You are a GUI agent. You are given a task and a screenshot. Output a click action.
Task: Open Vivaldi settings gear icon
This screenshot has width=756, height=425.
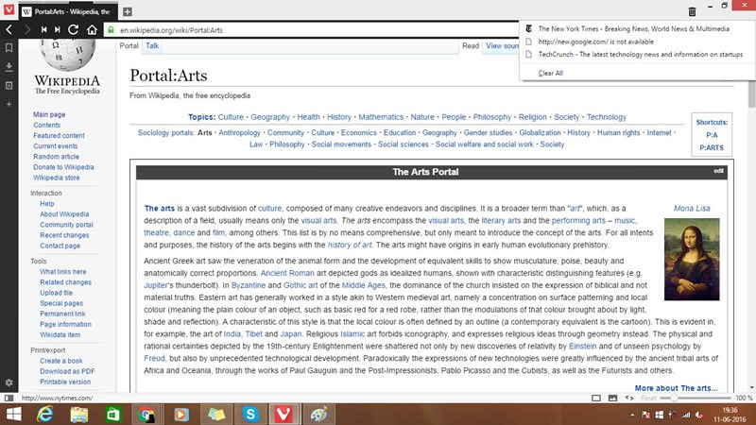tap(9, 382)
